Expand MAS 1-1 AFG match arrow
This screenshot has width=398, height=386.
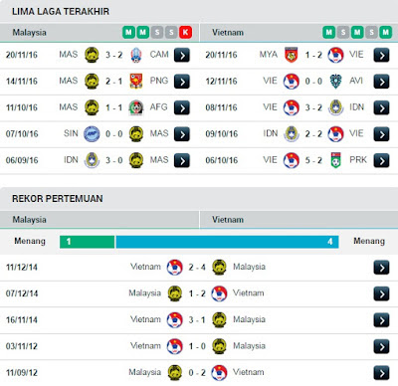182,107
